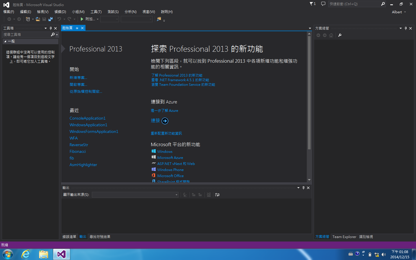The width and height of the screenshot is (416, 260).
Task: Open Solution Explorer settings wrench icon
Action: [x=340, y=35]
